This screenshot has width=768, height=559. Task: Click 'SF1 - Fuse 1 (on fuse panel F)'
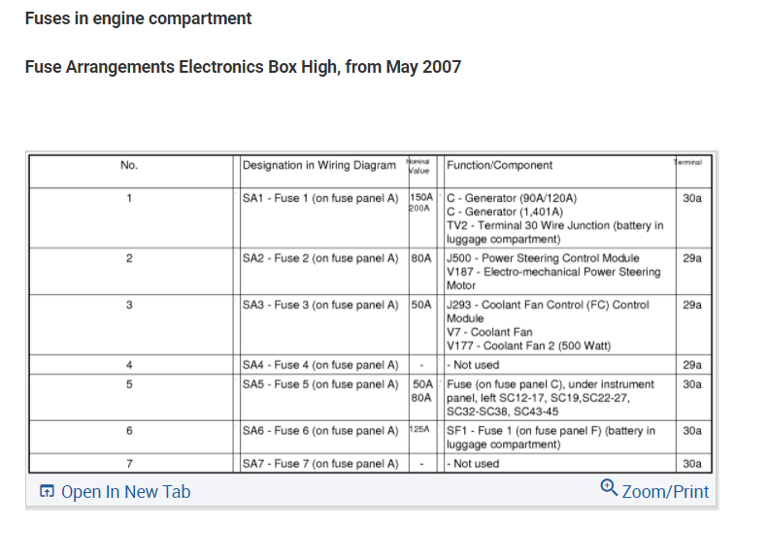point(524,431)
